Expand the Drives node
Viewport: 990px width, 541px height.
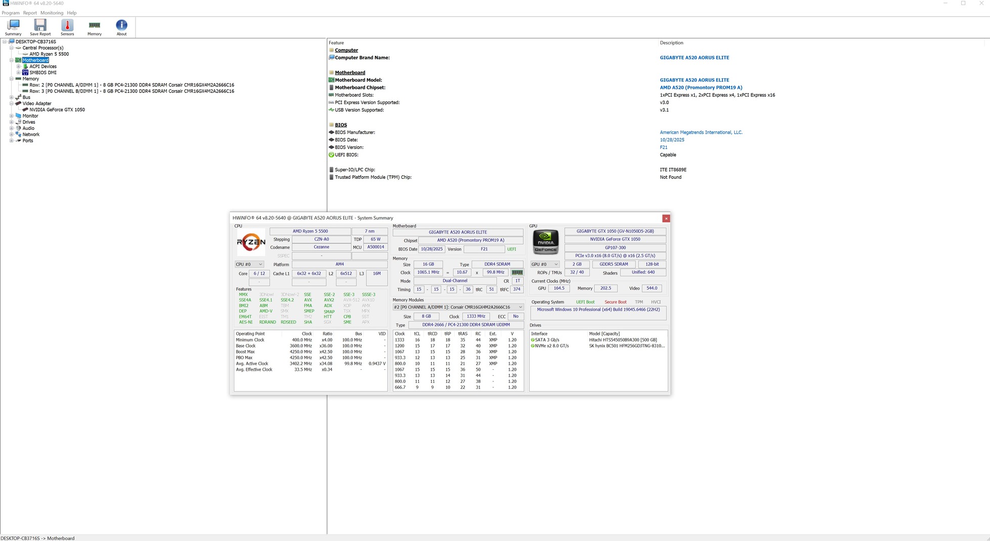pos(12,122)
